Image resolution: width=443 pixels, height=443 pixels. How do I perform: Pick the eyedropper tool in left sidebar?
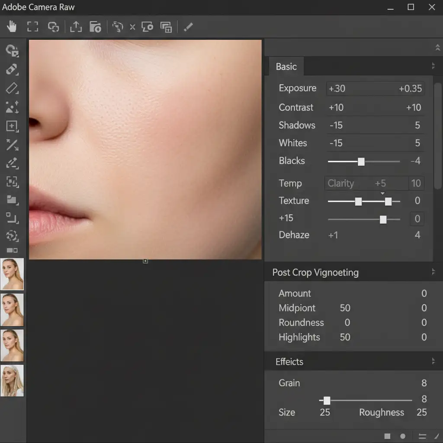(12, 164)
